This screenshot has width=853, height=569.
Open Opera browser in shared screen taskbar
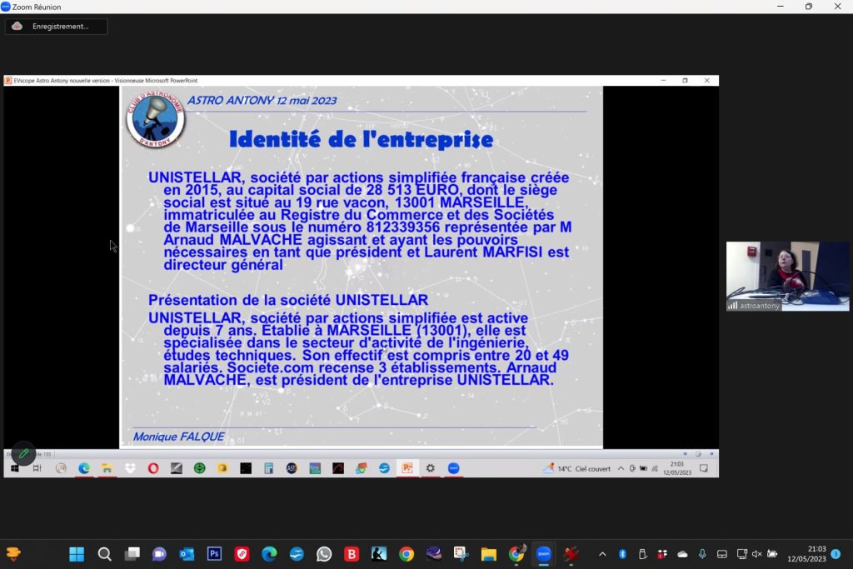click(x=153, y=468)
